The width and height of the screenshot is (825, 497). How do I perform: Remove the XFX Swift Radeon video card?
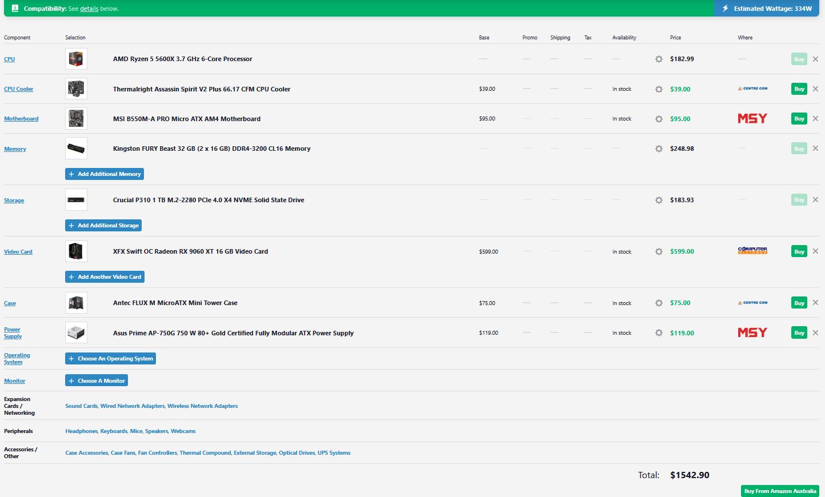815,251
